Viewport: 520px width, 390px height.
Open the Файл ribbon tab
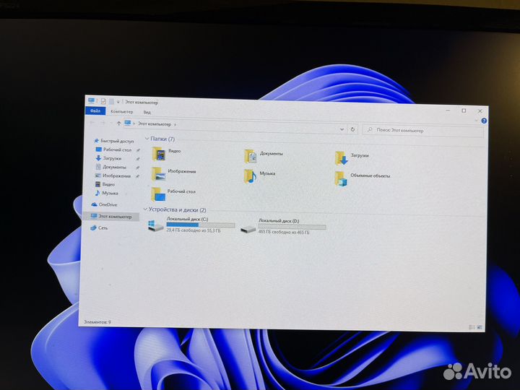(x=95, y=110)
